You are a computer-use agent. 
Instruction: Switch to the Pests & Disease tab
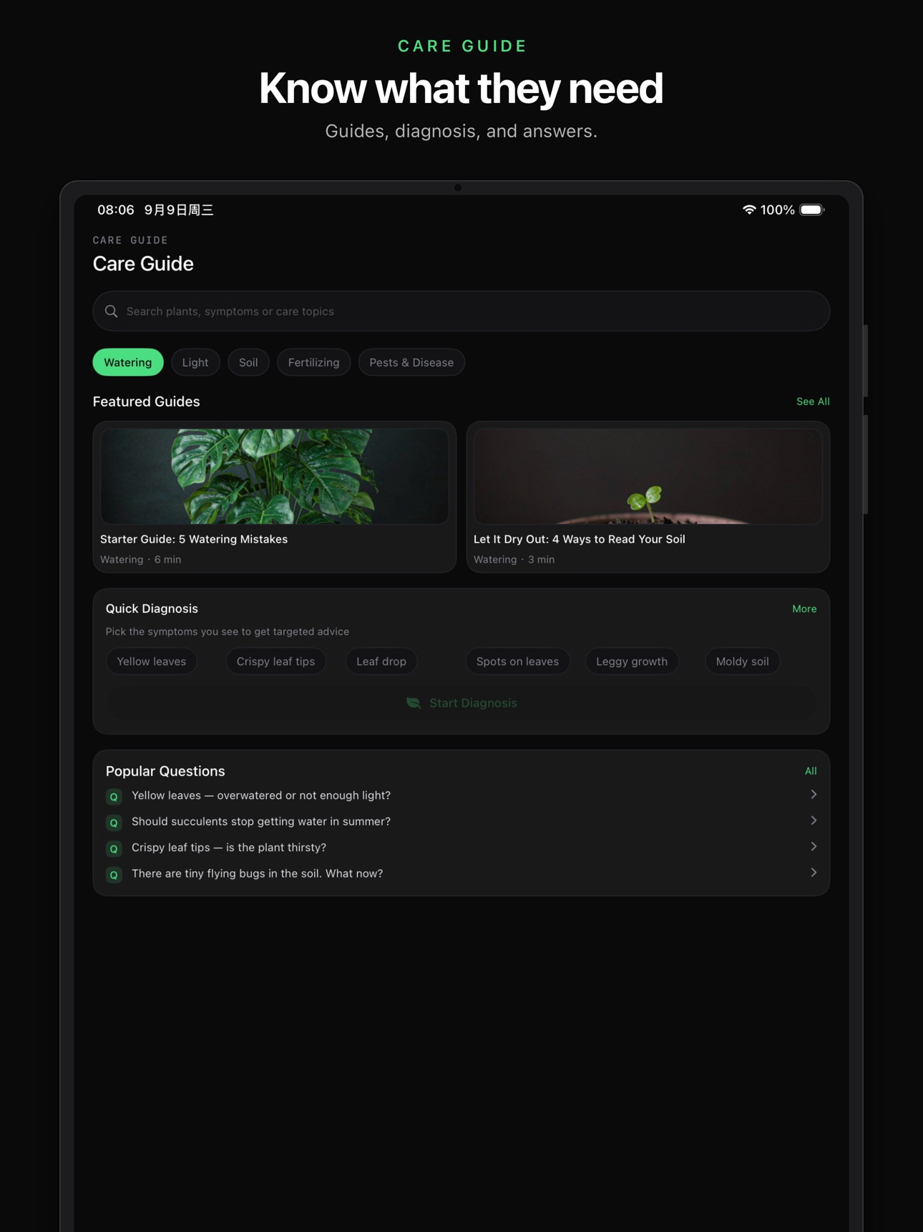click(411, 362)
